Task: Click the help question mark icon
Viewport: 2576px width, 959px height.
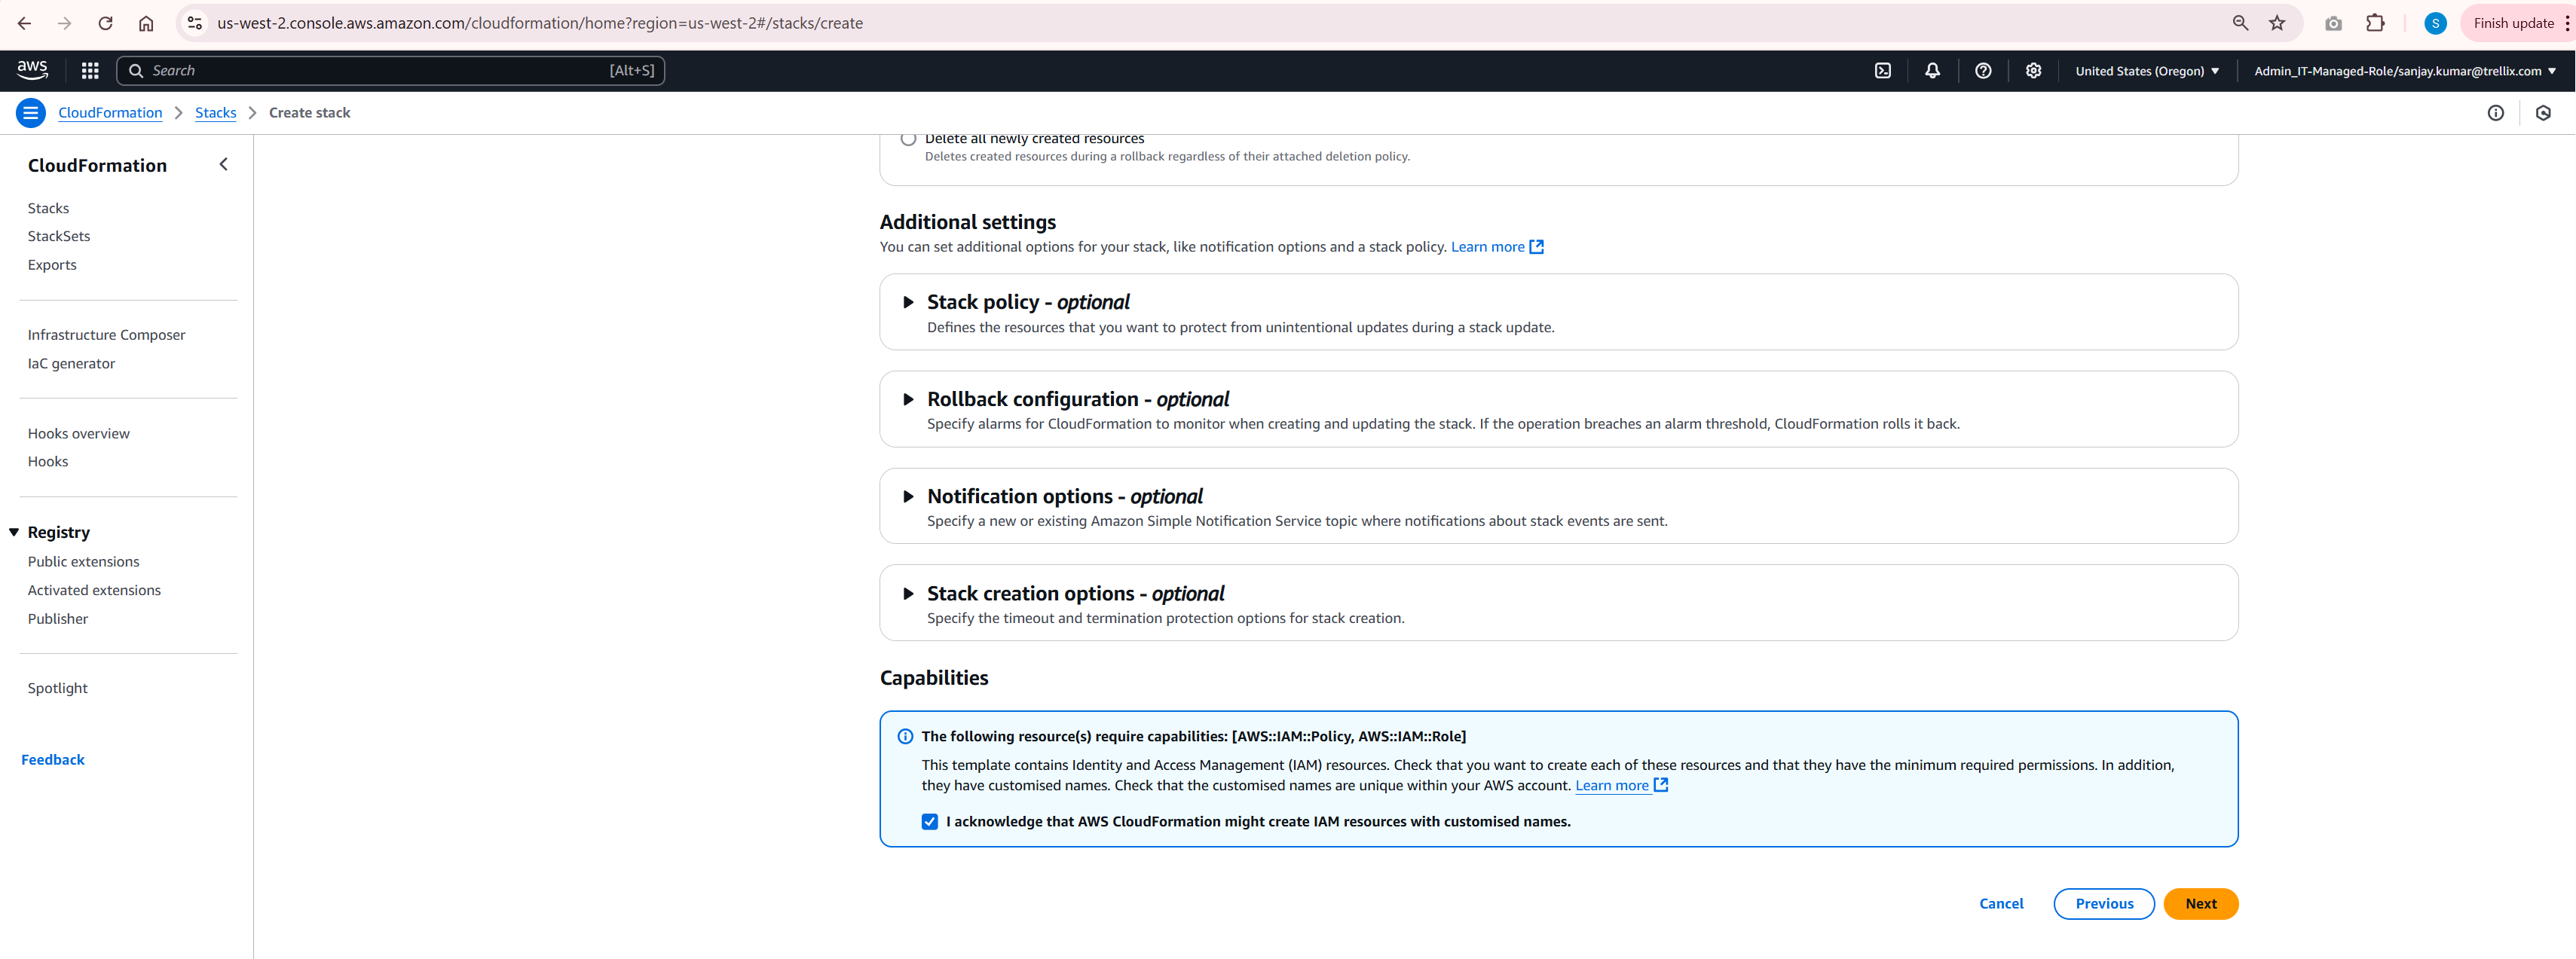Action: tap(1983, 70)
